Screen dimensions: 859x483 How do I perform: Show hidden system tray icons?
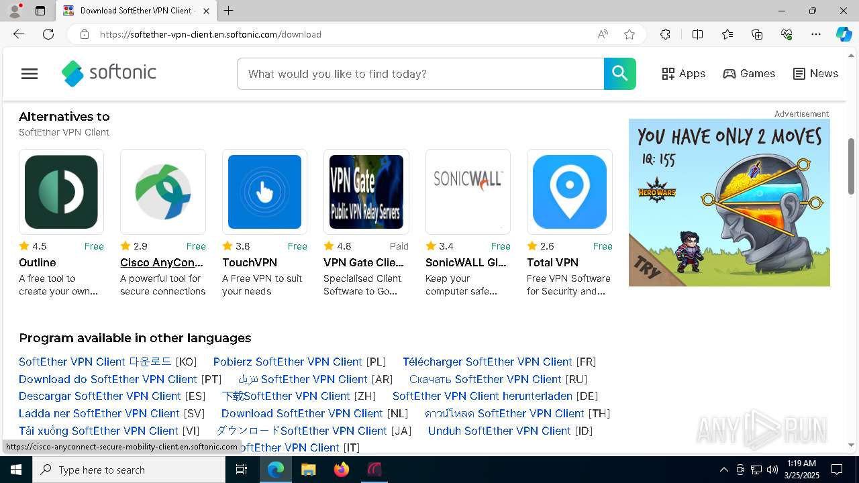tap(723, 470)
